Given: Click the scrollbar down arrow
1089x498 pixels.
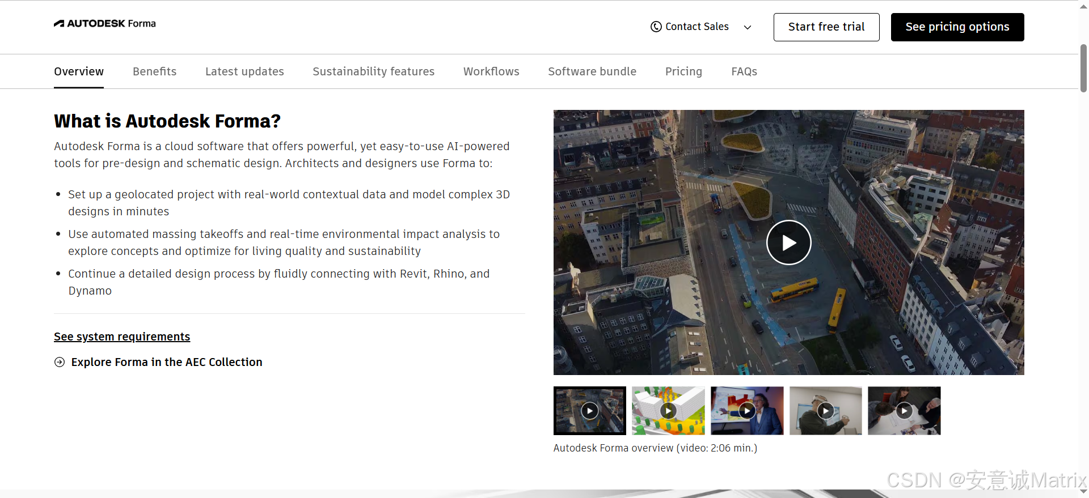Looking at the screenshot, I should (x=1083, y=492).
